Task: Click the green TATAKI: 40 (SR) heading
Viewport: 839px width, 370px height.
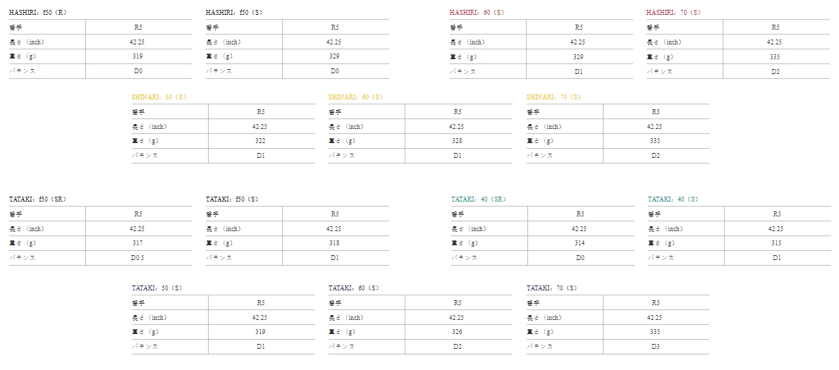Action: (x=479, y=199)
